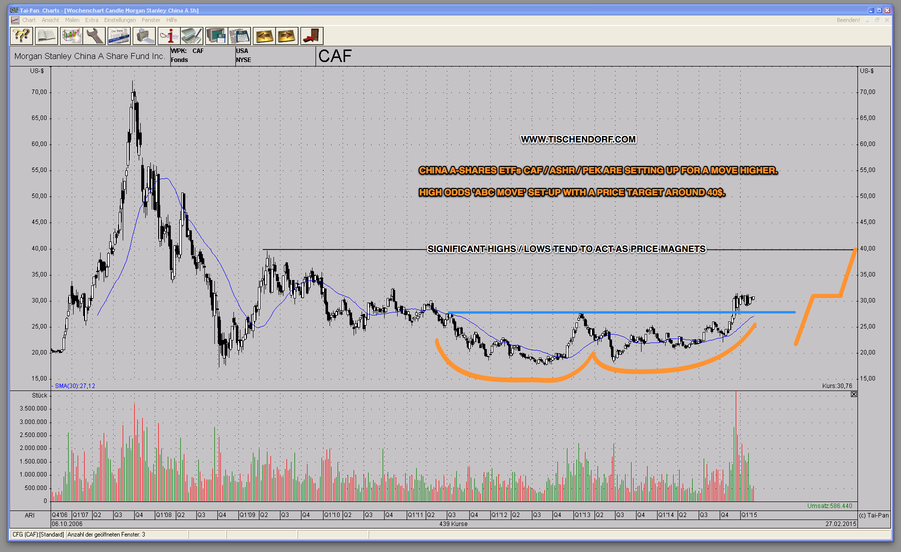Open the Malen menu

tap(72, 20)
